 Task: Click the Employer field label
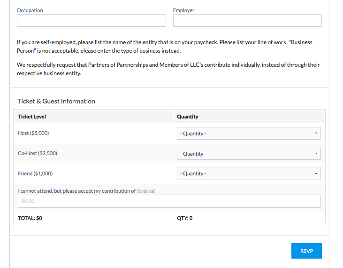tap(183, 10)
